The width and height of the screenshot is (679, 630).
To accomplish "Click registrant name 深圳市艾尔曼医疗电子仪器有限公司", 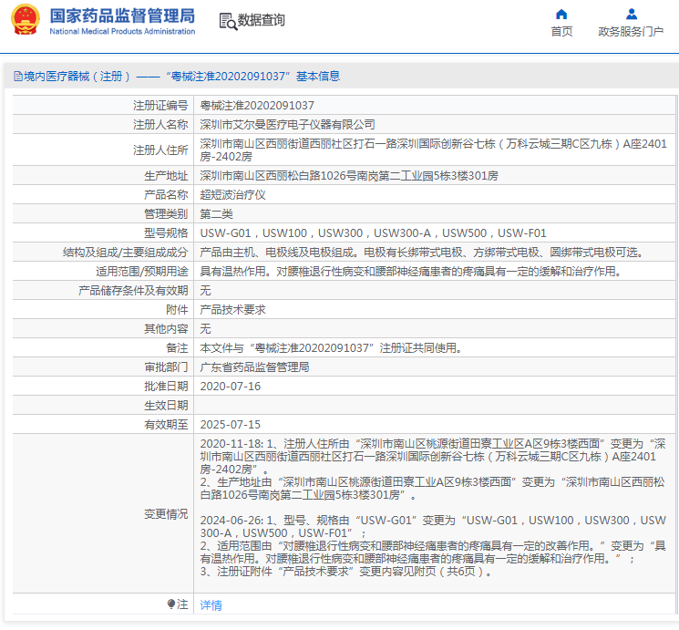I will [287, 124].
